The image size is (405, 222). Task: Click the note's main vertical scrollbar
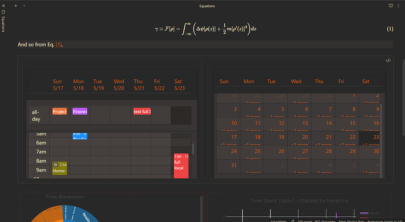(403, 97)
